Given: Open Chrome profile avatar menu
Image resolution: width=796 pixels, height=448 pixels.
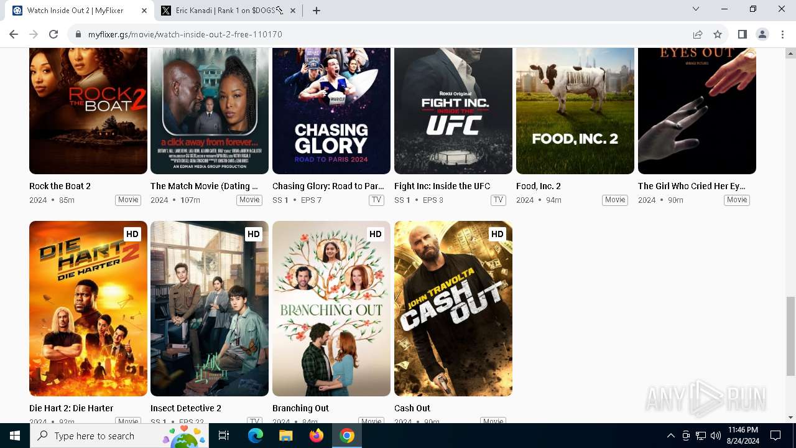Looking at the screenshot, I should point(762,34).
